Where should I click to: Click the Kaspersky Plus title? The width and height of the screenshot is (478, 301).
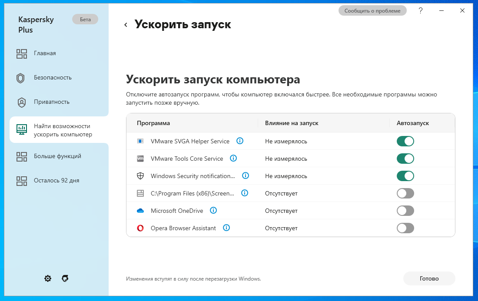click(x=36, y=25)
